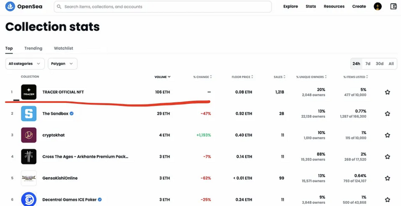Click the -62% change value
The height and width of the screenshot is (206, 401).
206,178
